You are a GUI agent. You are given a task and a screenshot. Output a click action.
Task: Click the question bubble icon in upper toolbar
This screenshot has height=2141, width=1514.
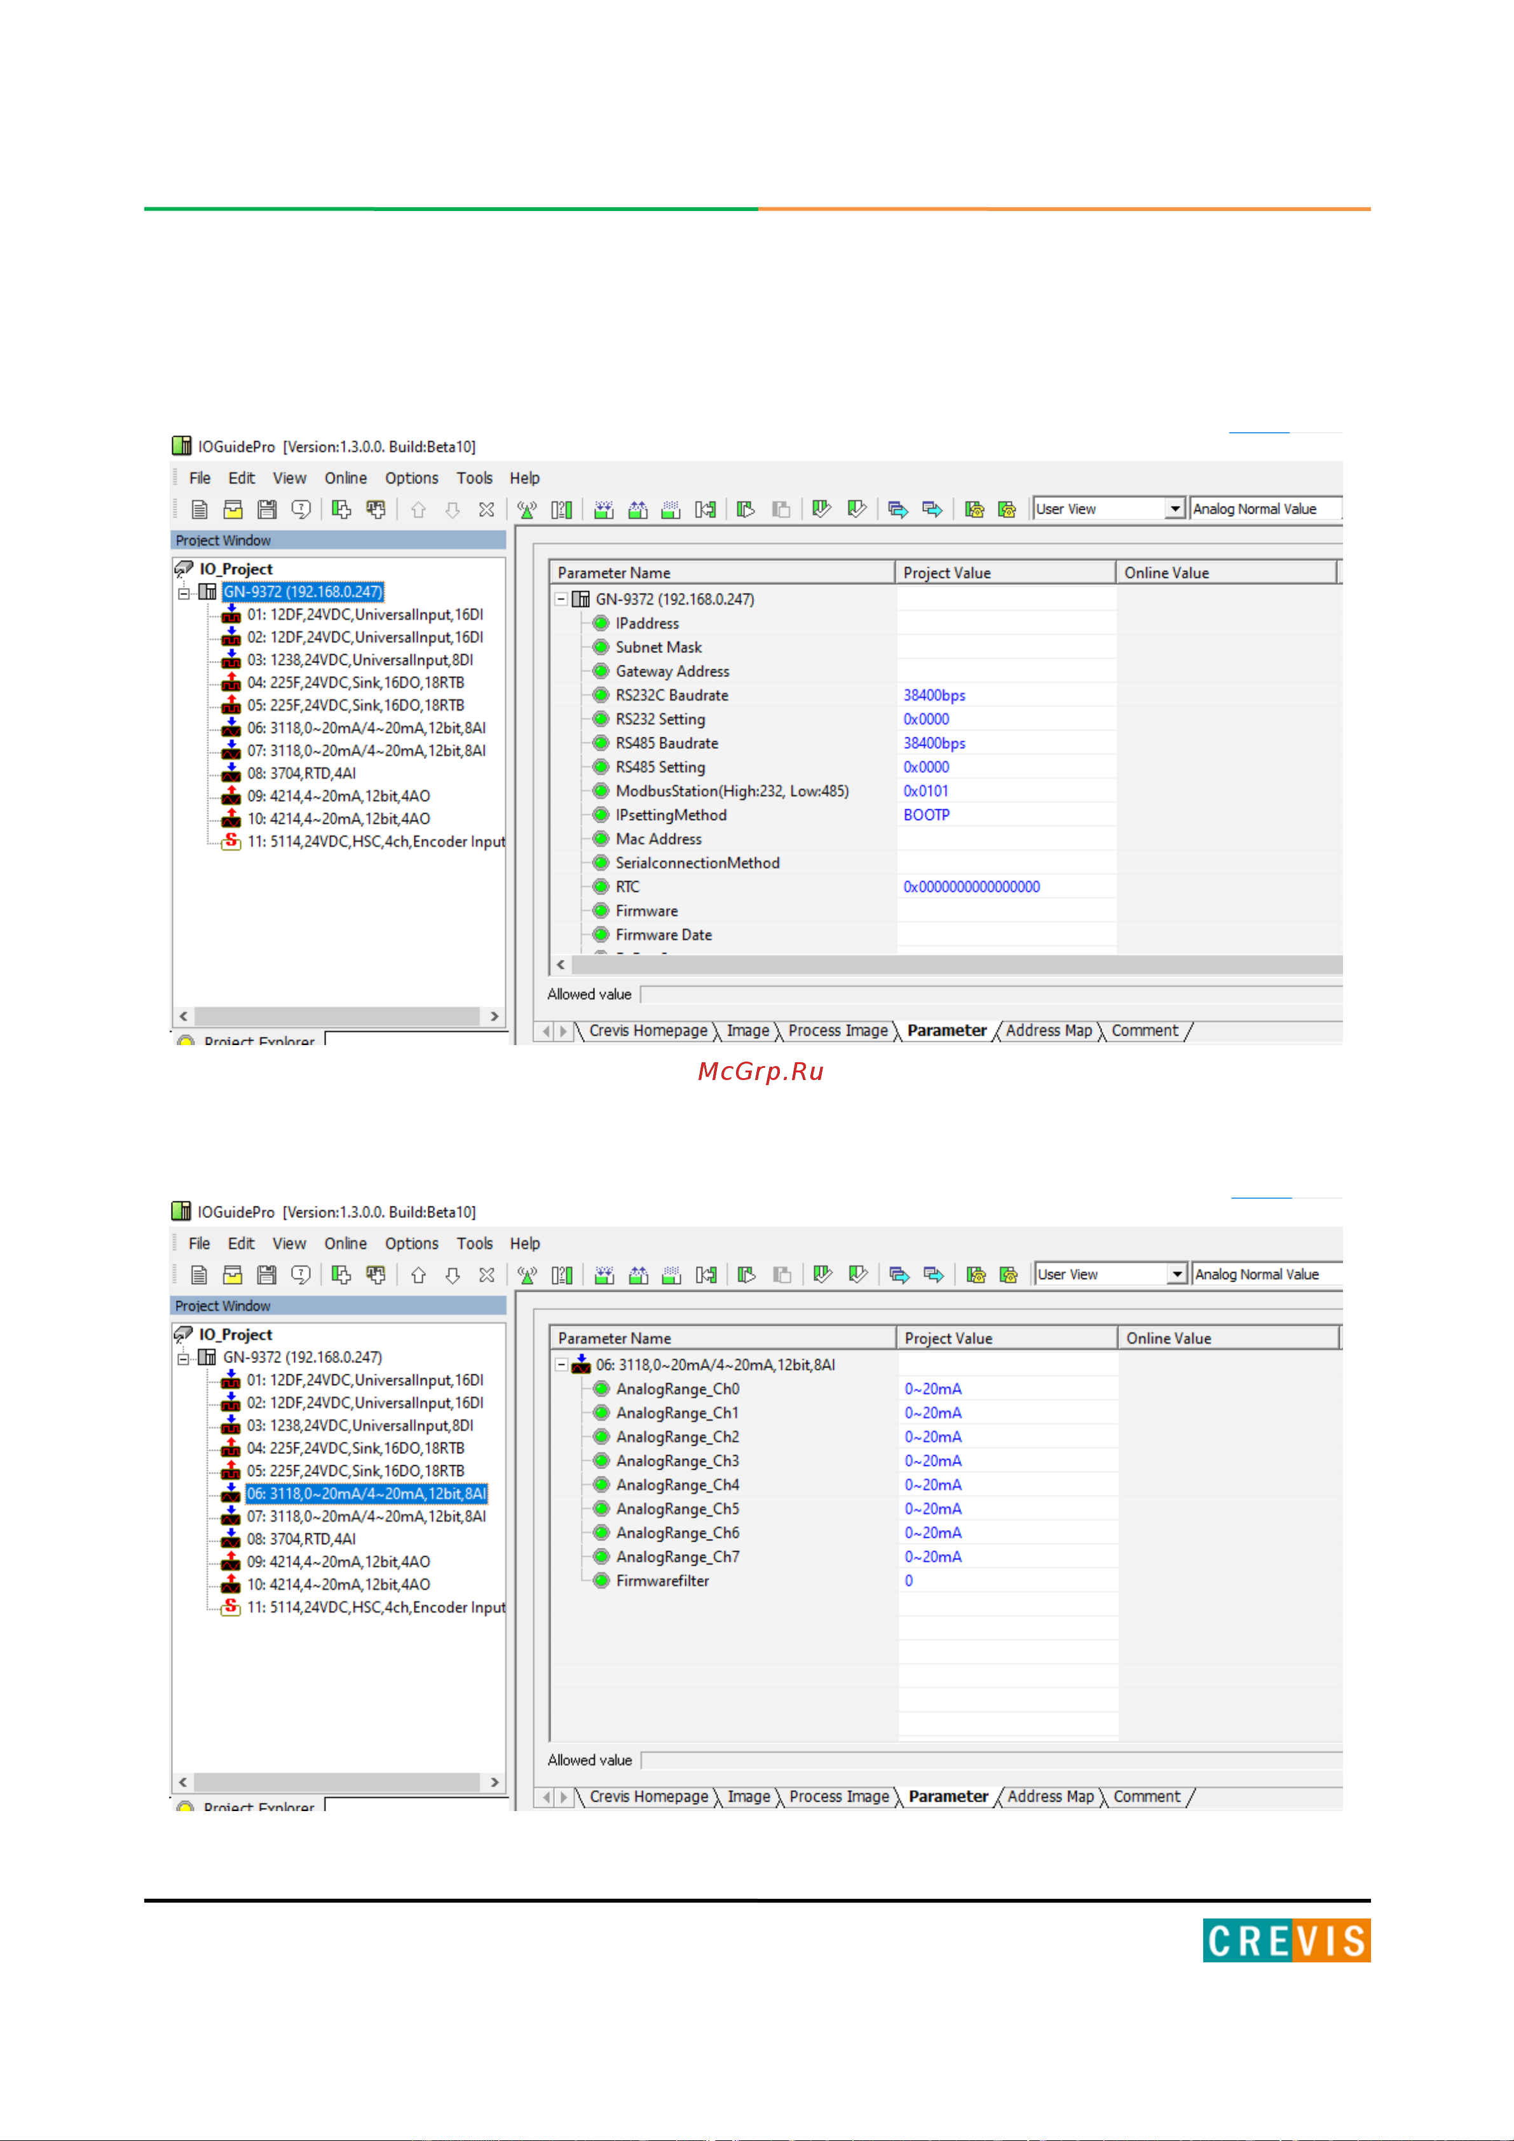[x=301, y=509]
